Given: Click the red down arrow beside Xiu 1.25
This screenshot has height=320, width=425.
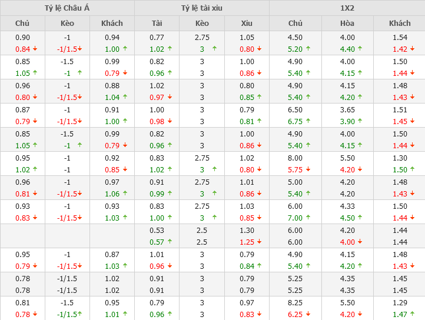Looking at the screenshot, I should (260, 242).
